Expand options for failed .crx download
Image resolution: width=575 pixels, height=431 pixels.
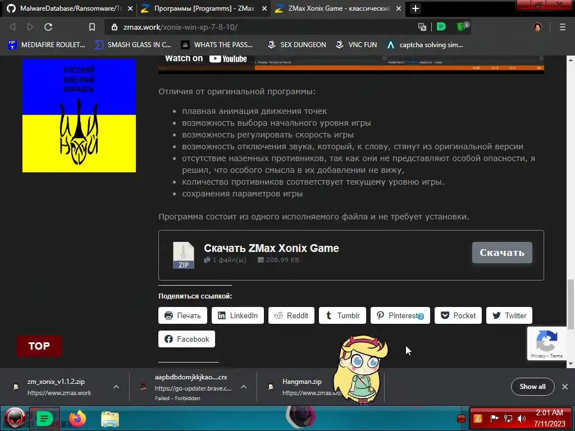point(244,387)
